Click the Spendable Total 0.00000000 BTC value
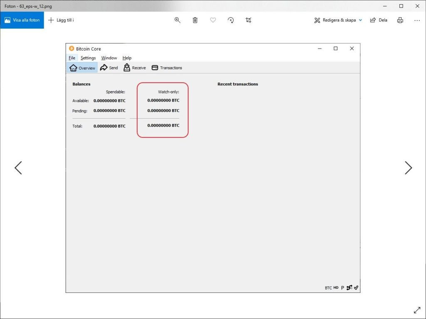Image resolution: width=426 pixels, height=319 pixels. pyautogui.click(x=109, y=126)
